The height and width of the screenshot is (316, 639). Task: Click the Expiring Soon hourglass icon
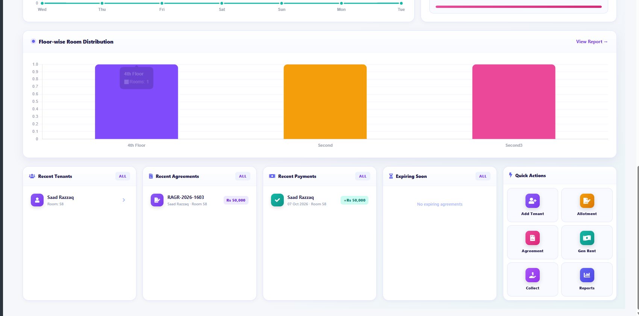pyautogui.click(x=391, y=176)
